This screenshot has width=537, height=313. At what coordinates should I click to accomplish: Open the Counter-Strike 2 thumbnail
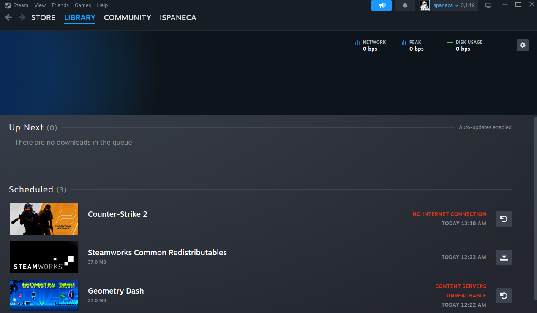click(44, 219)
